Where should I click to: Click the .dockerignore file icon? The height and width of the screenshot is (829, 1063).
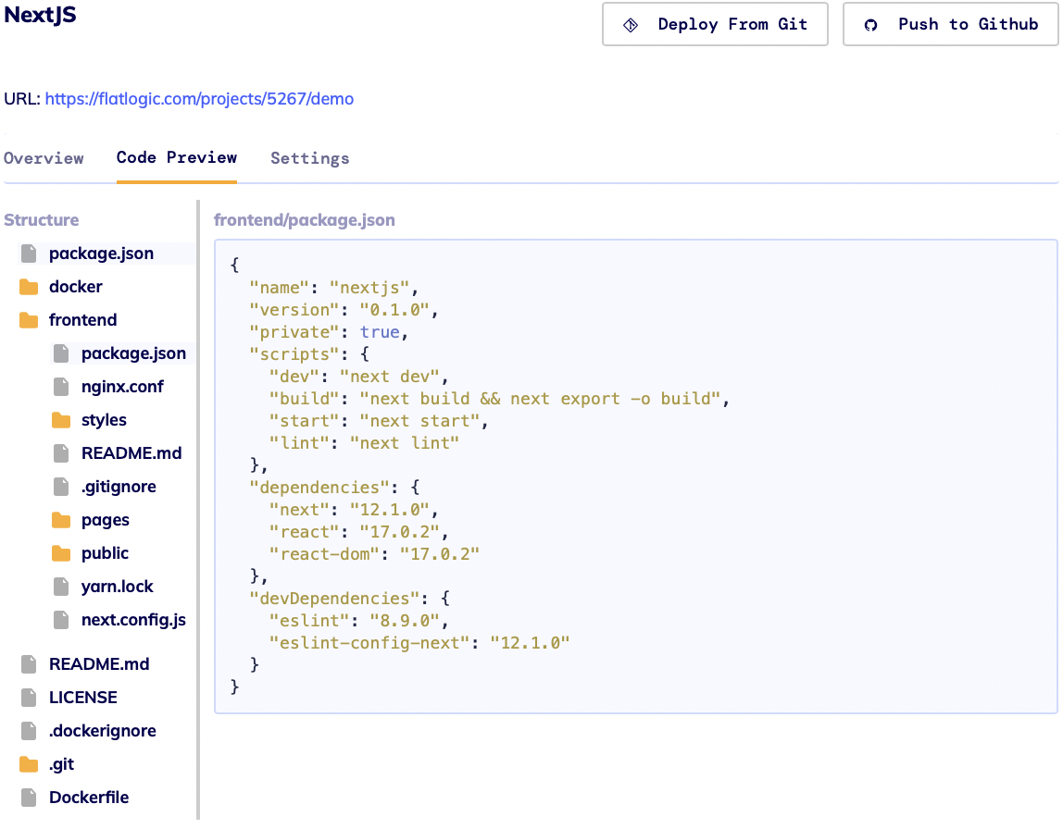click(x=29, y=730)
